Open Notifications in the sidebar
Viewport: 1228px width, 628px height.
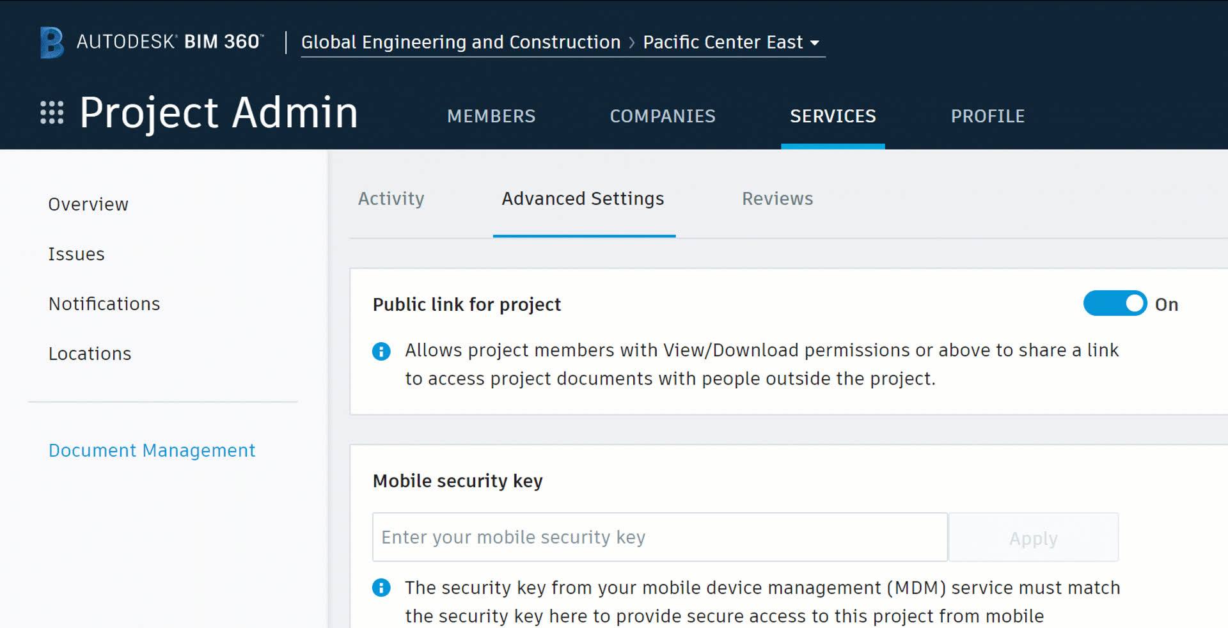pos(104,304)
